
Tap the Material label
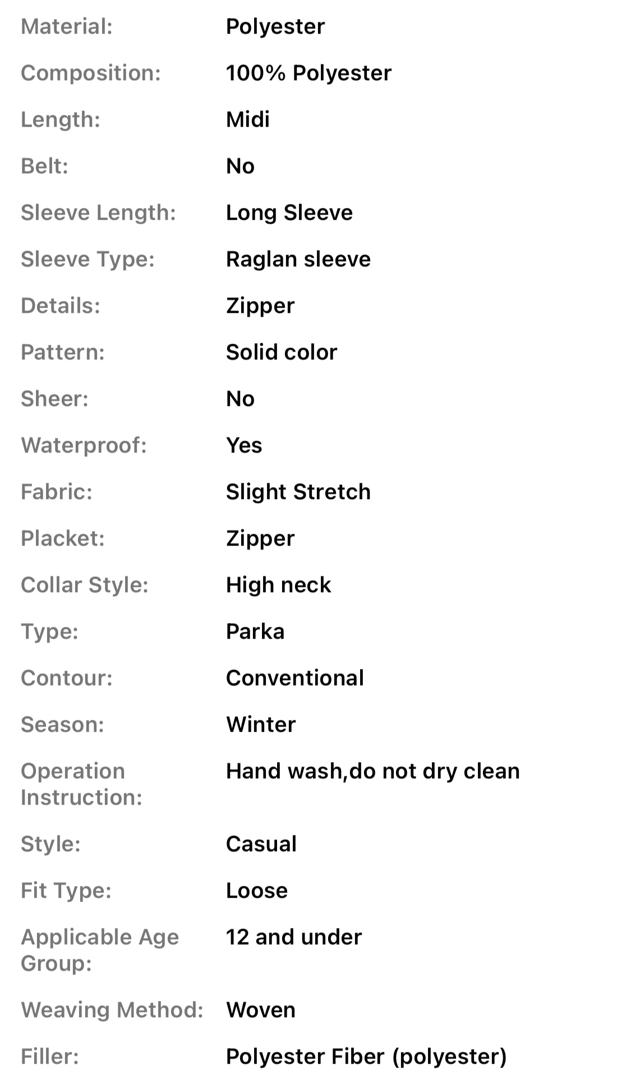67,26
